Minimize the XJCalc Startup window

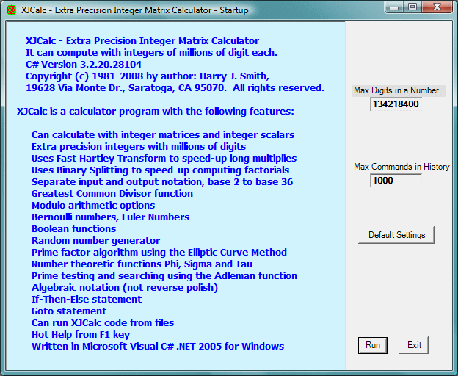point(394,7)
